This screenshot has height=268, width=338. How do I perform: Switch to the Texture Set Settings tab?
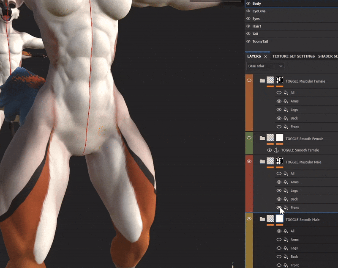293,56
